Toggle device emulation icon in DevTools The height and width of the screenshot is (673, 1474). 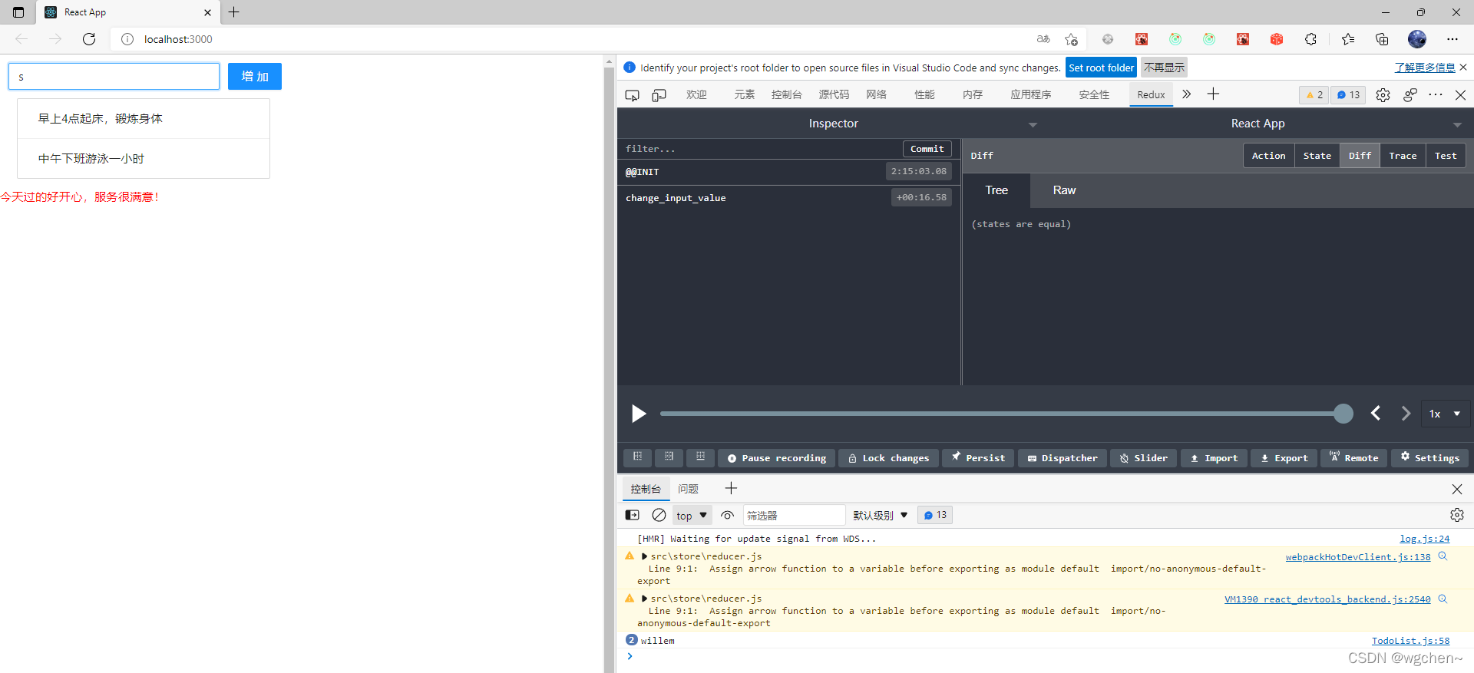click(659, 95)
